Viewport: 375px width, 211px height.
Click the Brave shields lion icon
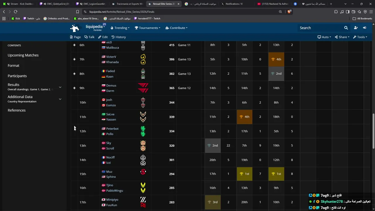(x=289, y=12)
